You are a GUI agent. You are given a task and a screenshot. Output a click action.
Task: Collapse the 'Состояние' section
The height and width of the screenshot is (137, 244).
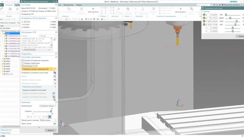[56, 5]
